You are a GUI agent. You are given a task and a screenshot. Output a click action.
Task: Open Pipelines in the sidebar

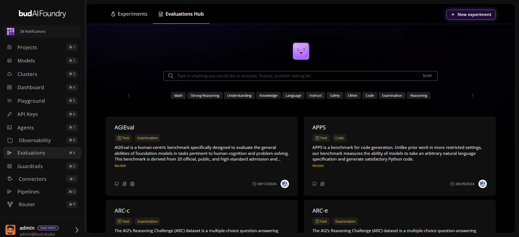42,192
